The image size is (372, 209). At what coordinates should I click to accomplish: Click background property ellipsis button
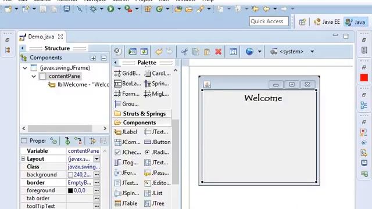(96, 175)
